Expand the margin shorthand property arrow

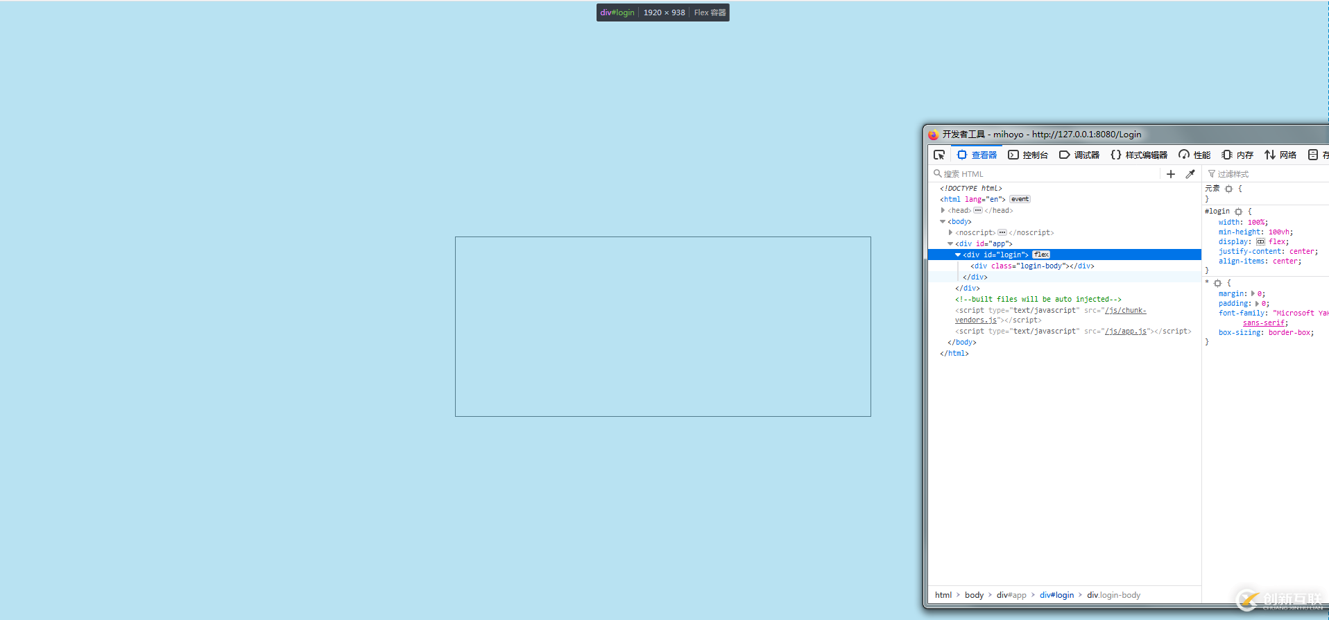(x=1253, y=293)
